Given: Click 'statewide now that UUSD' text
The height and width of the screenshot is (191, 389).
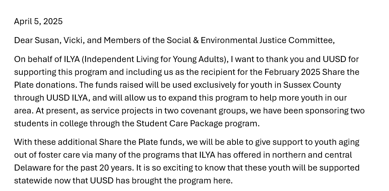Looking at the screenshot, I should [x=64, y=181].
